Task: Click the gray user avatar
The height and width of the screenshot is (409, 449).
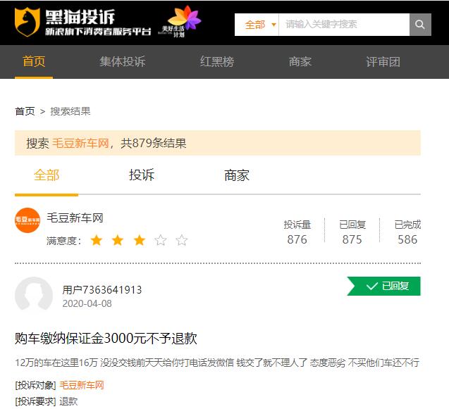Action: [34, 294]
